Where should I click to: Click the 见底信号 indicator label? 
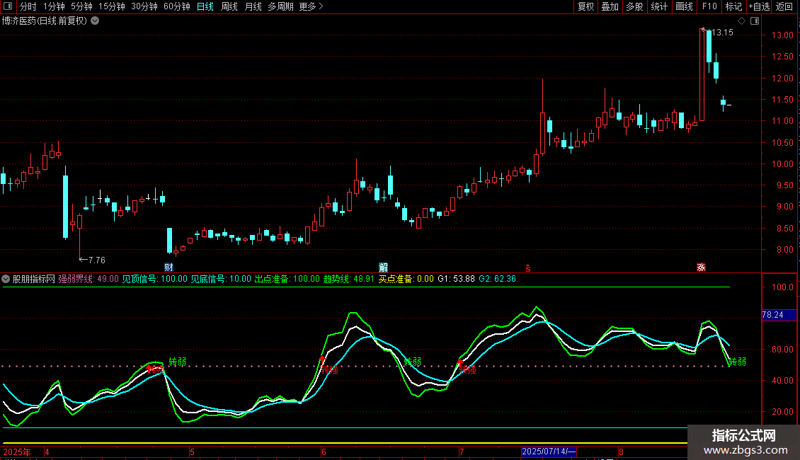(x=221, y=279)
